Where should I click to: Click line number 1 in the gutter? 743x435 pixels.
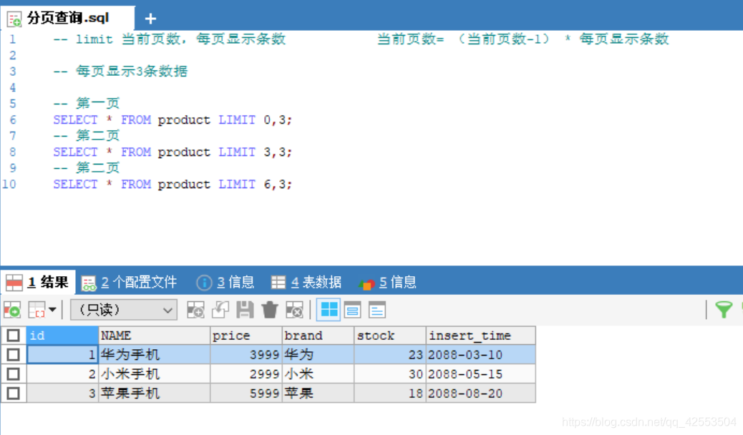coord(12,39)
